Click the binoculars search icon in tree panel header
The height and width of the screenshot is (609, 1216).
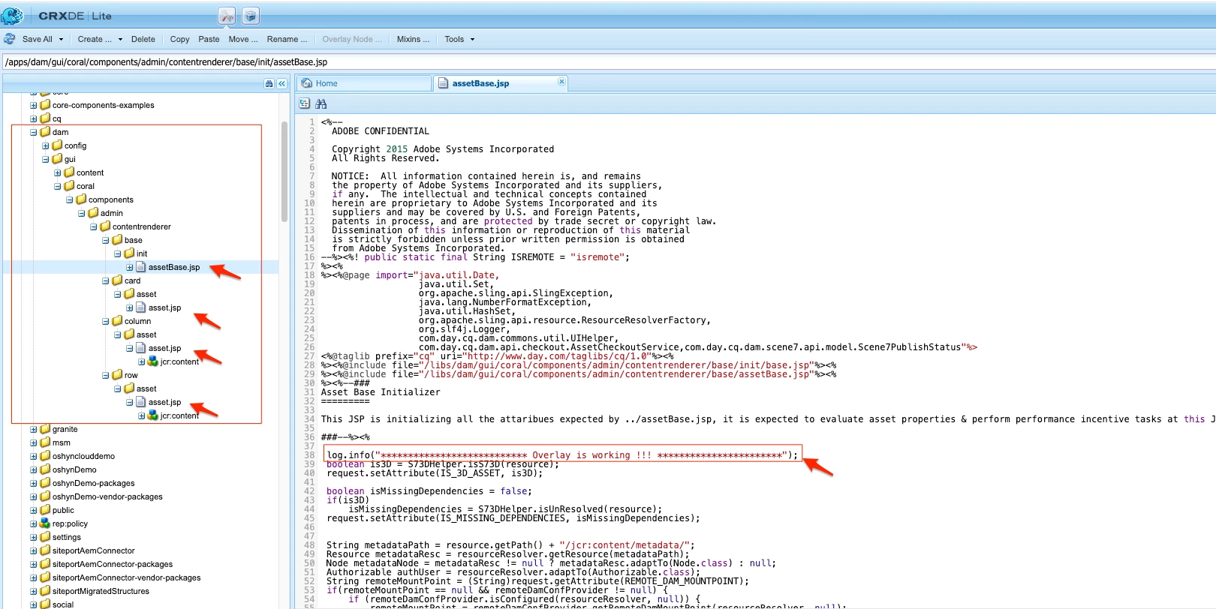(x=269, y=84)
